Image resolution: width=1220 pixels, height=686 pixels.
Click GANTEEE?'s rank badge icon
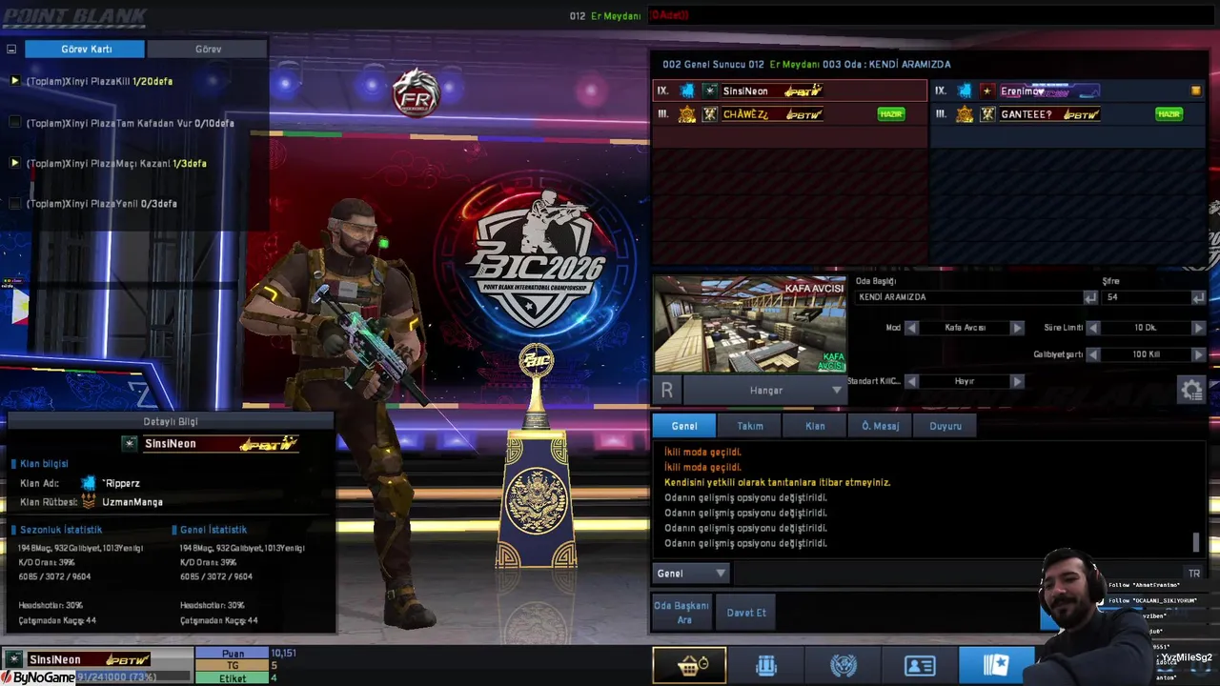tap(987, 114)
